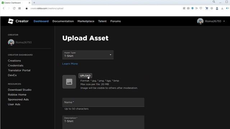Click the 'Up to 50 characters' hint text
Screen dimensions: 230x129
[x=77, y=109]
